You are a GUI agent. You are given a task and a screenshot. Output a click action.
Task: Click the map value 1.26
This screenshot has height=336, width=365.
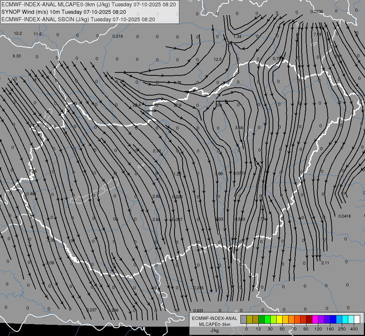click(x=33, y=171)
